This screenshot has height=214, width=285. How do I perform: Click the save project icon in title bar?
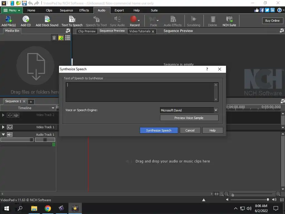[24, 3]
